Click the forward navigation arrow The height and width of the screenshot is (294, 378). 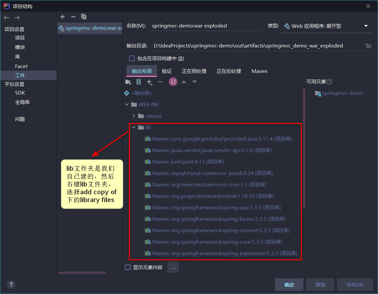pos(17,18)
